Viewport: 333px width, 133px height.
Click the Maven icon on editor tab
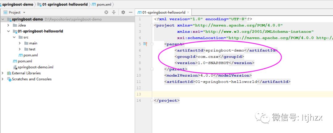click(140, 13)
